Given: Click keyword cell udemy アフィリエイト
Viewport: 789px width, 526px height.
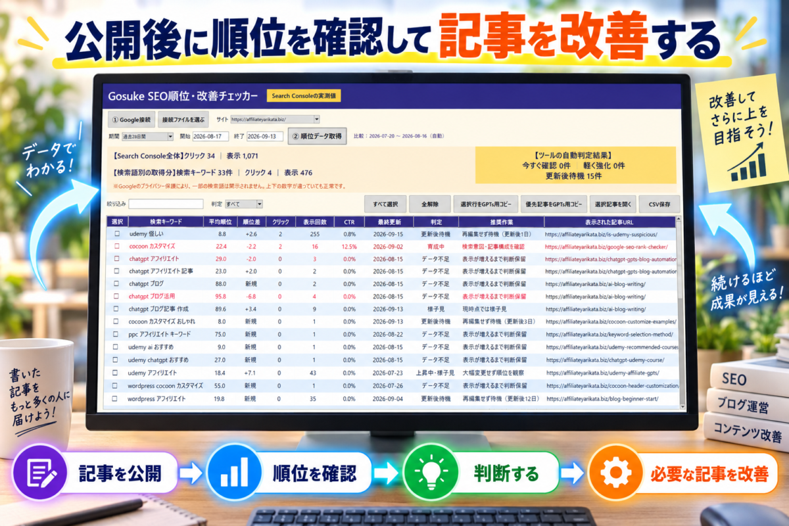Looking at the screenshot, I should pos(153,373).
